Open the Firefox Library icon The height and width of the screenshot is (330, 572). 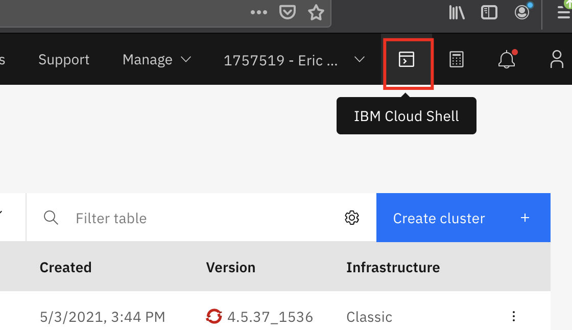click(457, 12)
